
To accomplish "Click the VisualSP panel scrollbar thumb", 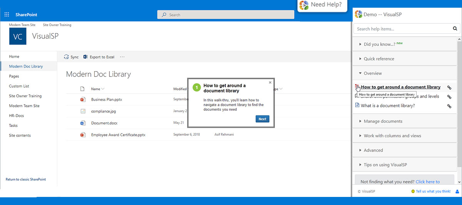I will (x=459, y=105).
